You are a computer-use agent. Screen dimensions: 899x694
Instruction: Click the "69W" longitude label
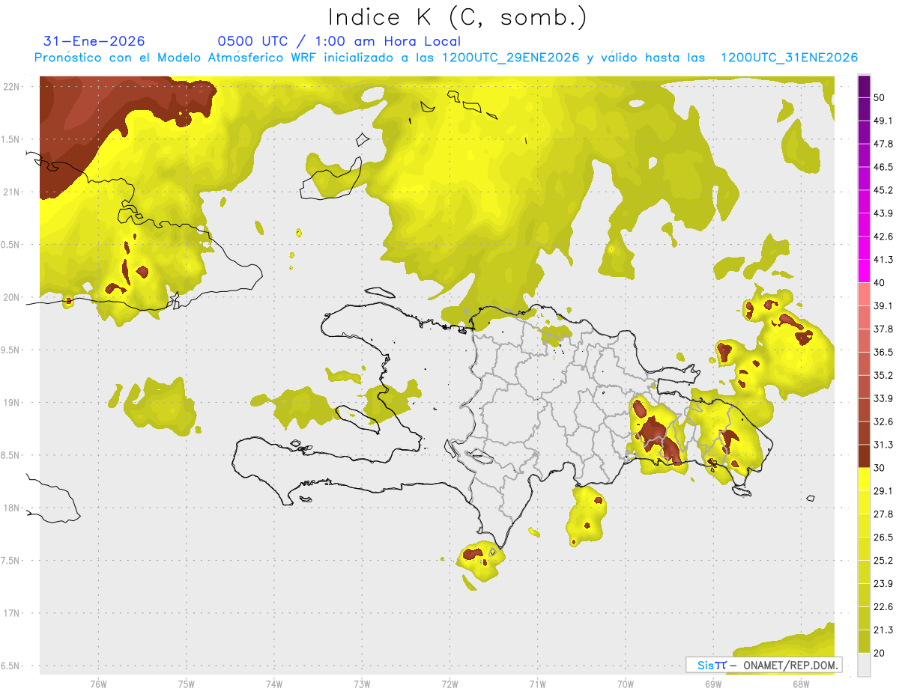pyautogui.click(x=713, y=684)
